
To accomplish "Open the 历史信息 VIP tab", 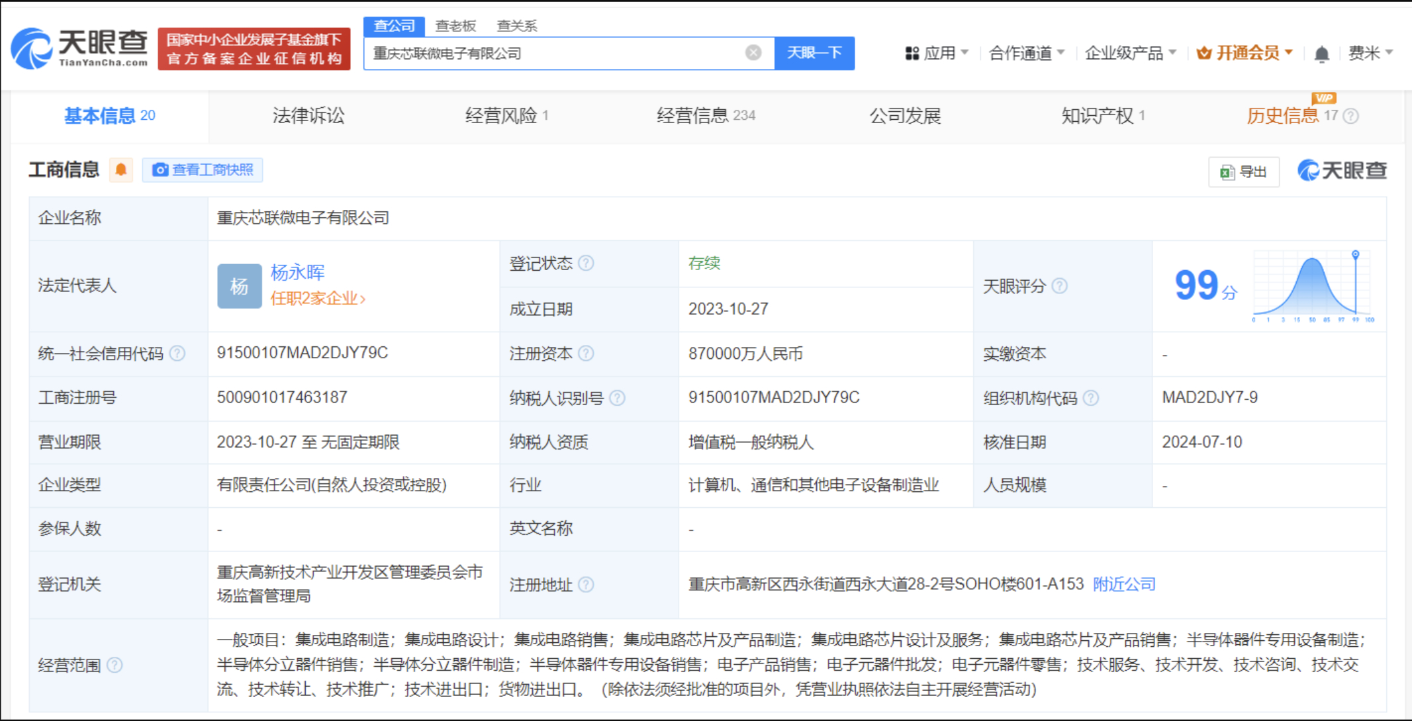I will [x=1292, y=116].
